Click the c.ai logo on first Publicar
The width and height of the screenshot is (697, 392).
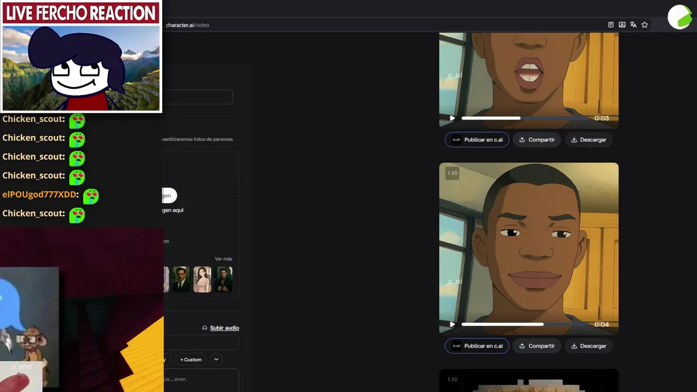456,139
